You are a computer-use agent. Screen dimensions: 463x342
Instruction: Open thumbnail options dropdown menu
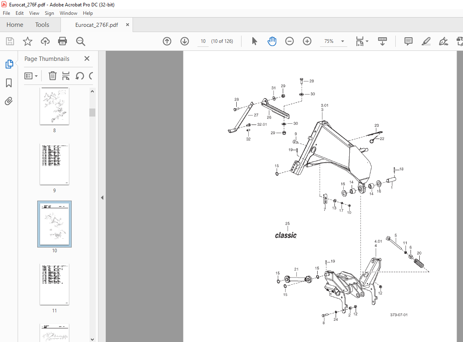31,76
